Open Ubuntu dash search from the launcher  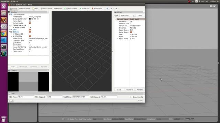(x=4, y=6)
